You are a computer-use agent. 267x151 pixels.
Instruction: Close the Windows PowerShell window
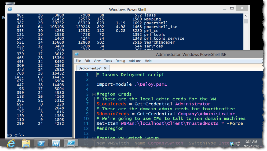[242, 8]
